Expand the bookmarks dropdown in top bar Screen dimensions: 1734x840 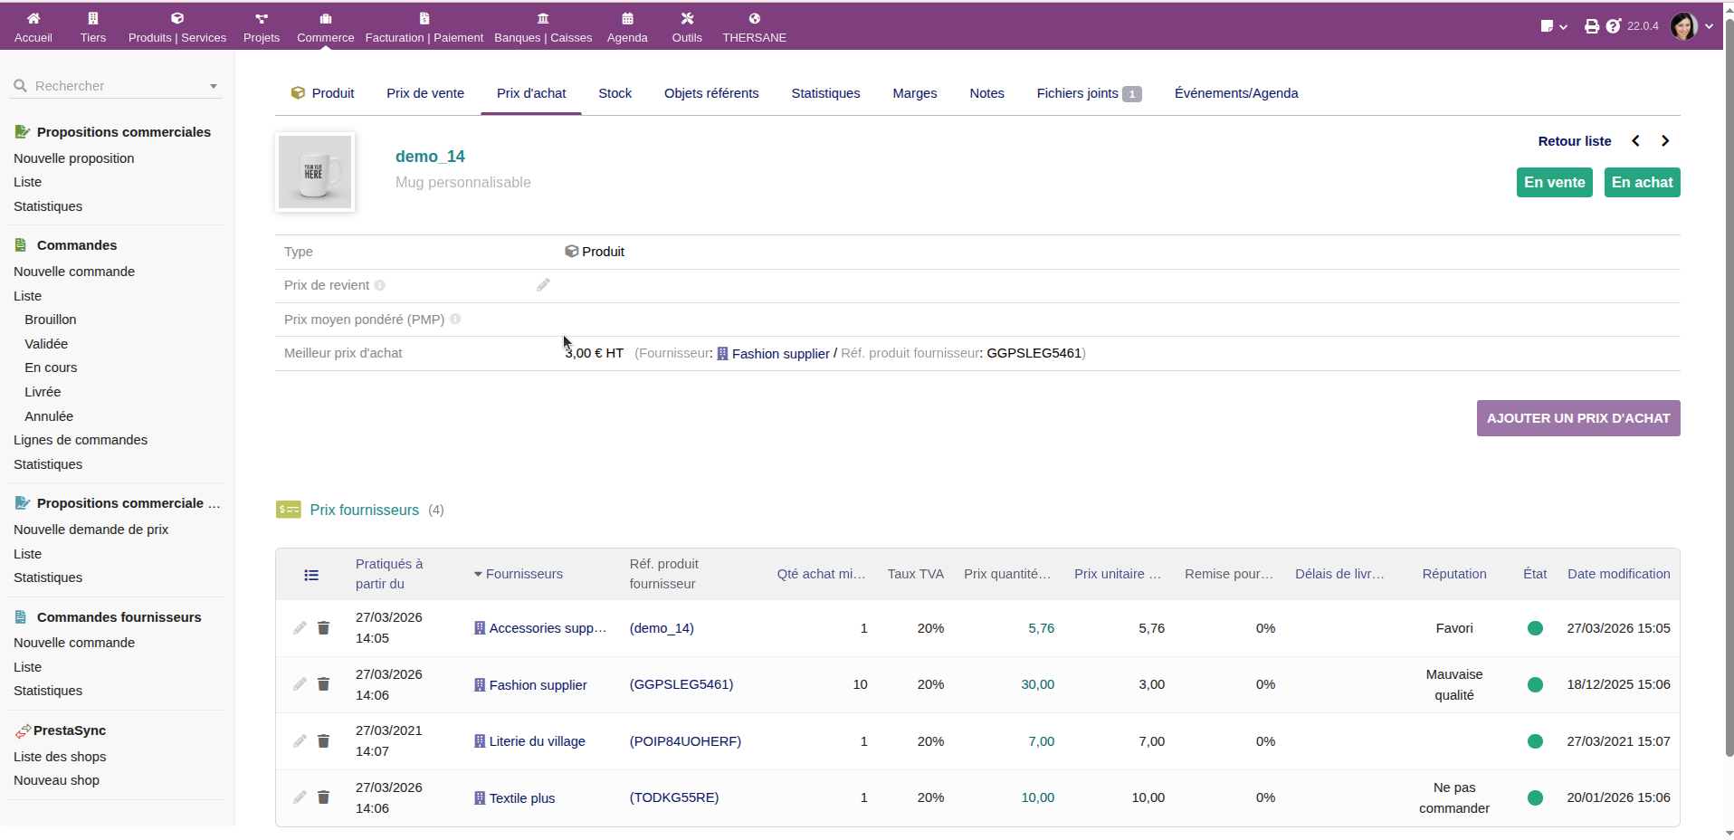1553,26
